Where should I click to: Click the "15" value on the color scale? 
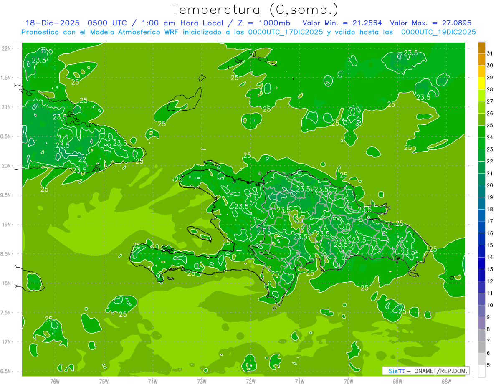click(x=490, y=245)
